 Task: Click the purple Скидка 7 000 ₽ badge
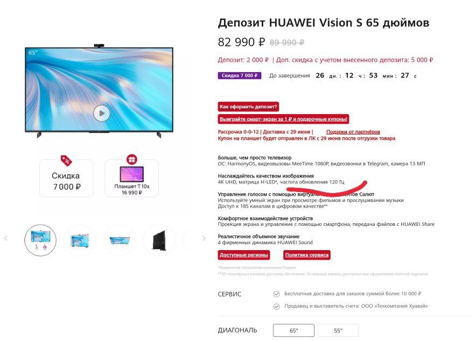coord(239,75)
